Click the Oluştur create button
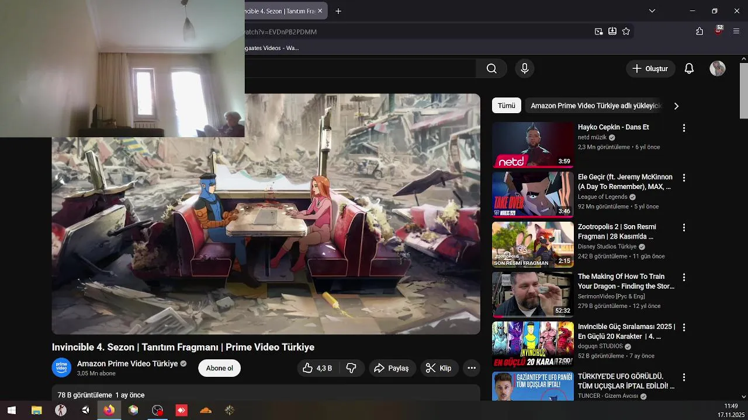Image resolution: width=748 pixels, height=420 pixels. coord(650,69)
